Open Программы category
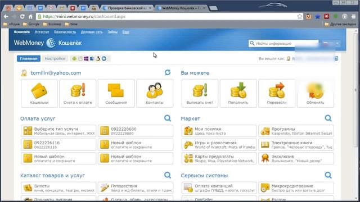Screen dimensions: 360x202 (x=296, y=131)
